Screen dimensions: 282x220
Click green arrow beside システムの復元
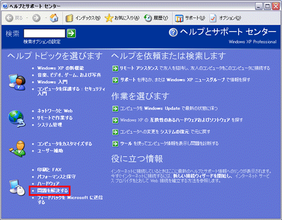click(115, 132)
